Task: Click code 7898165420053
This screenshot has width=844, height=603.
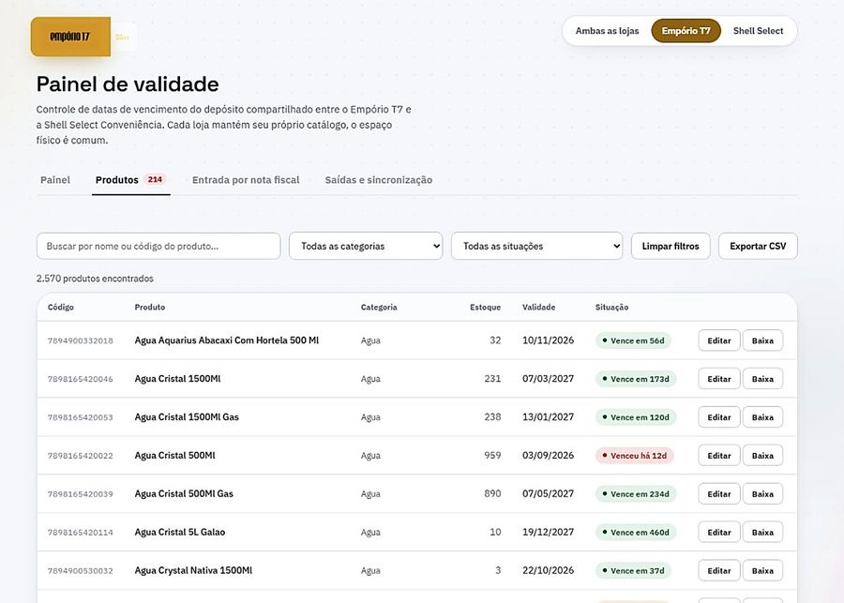Action: click(81, 417)
